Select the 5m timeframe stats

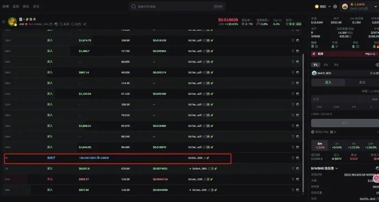(x=319, y=146)
